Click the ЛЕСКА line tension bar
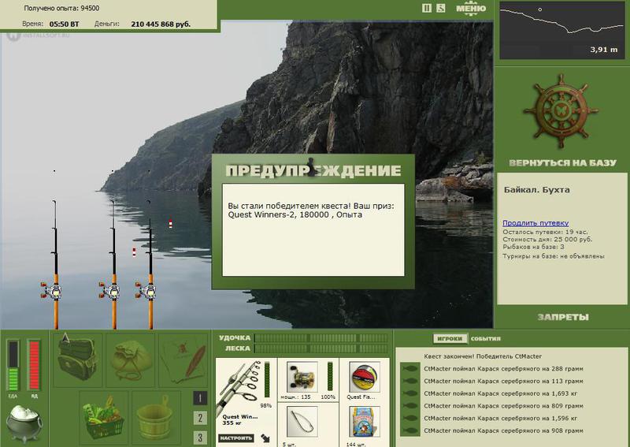630x447 pixels. (x=321, y=348)
